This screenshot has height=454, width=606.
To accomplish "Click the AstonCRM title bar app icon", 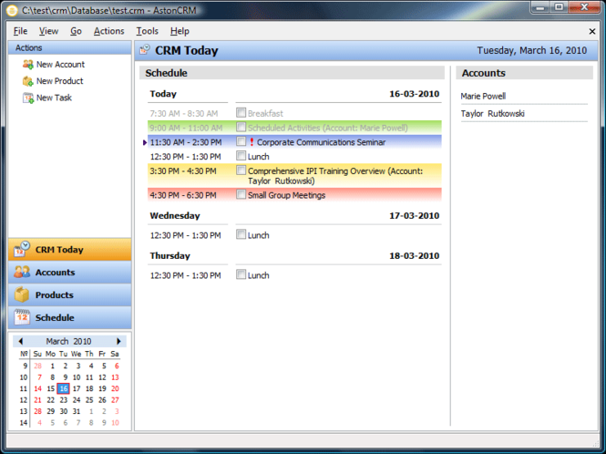I will (12, 10).
